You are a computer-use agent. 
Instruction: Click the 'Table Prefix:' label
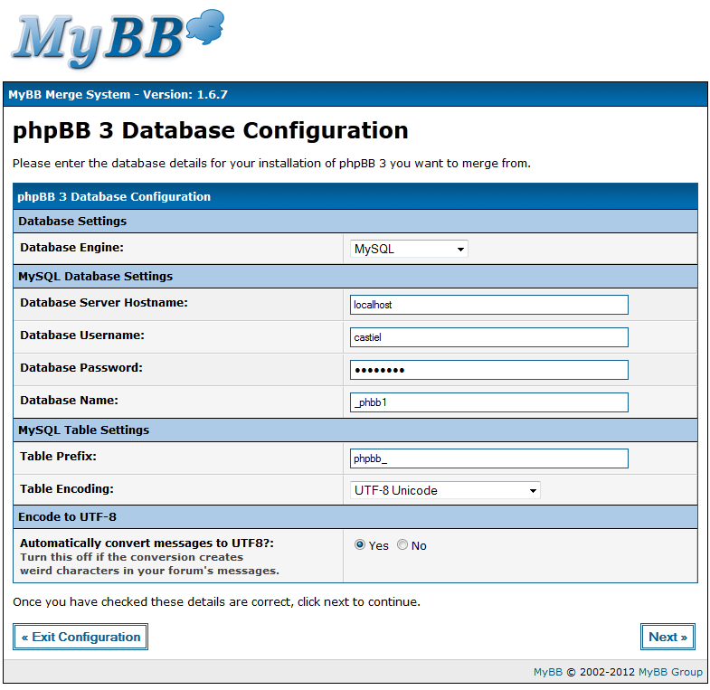tap(59, 457)
